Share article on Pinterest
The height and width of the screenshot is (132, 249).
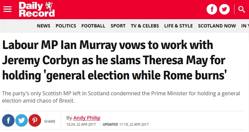(35, 120)
